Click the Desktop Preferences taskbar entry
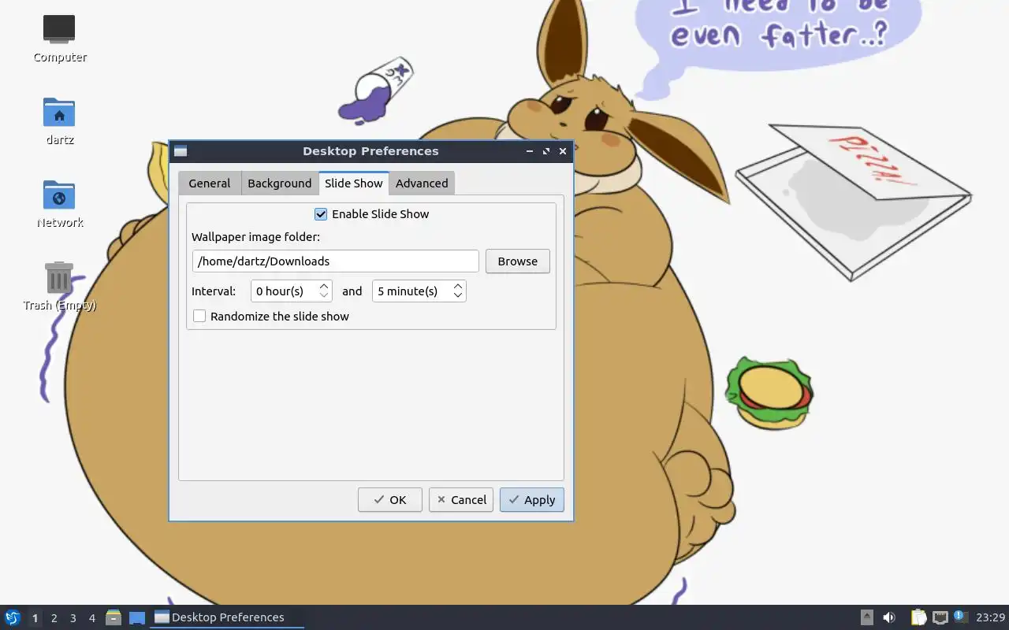 (x=227, y=617)
